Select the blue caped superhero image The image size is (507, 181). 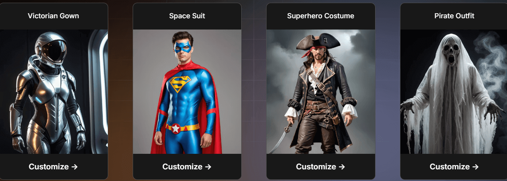point(187,92)
